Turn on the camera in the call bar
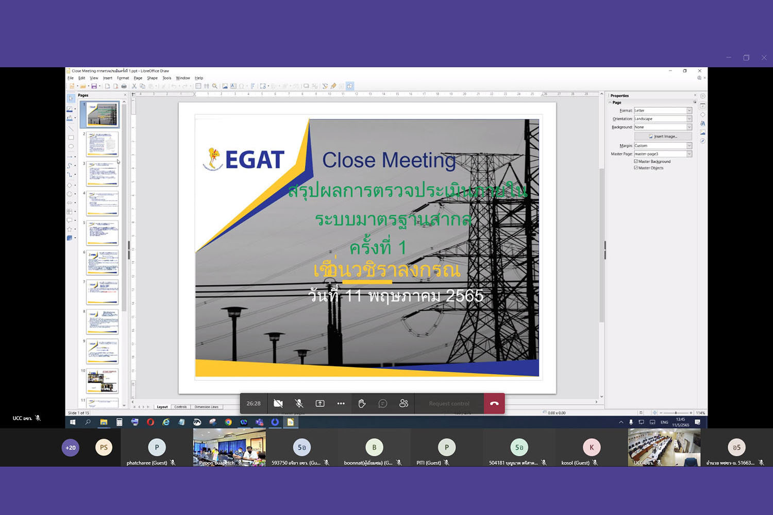This screenshot has height=515, width=773. click(x=278, y=404)
